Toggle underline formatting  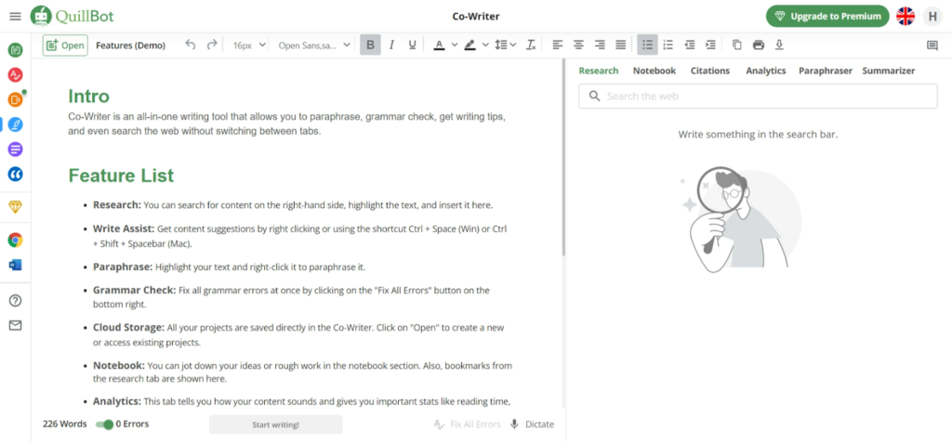tap(412, 45)
